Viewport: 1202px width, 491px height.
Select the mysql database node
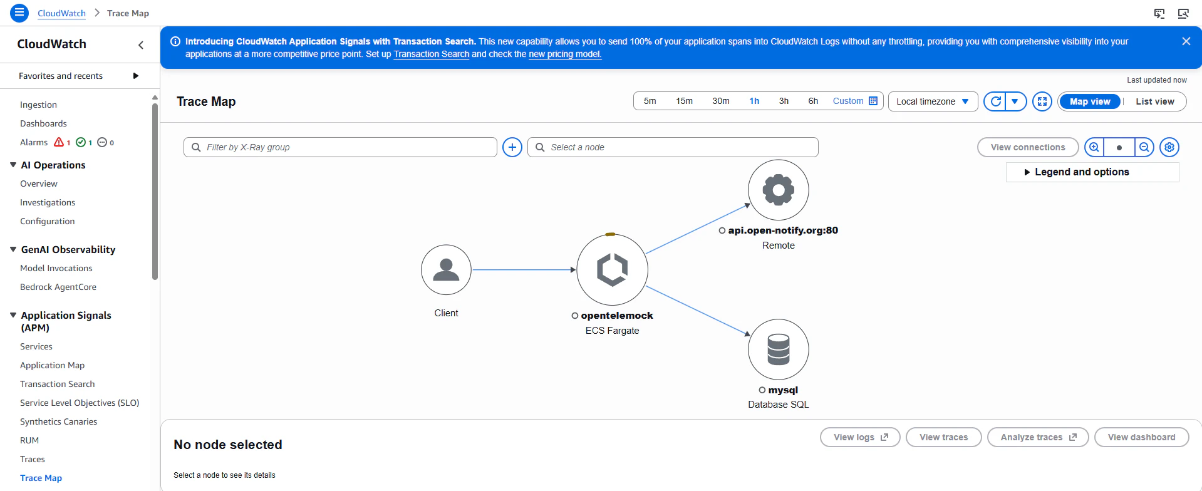tap(779, 349)
